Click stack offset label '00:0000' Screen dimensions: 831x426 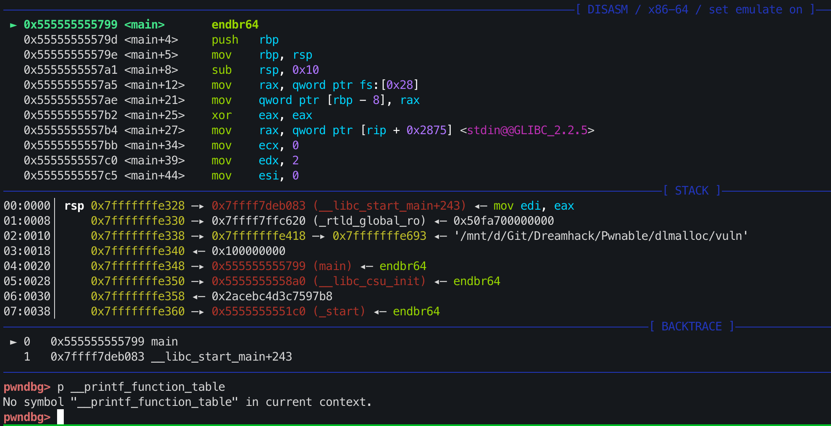pyautogui.click(x=27, y=206)
